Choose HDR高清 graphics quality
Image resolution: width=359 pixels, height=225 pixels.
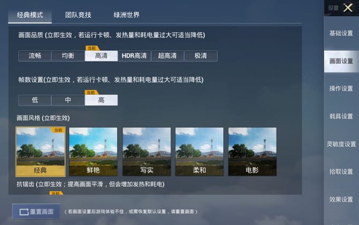134,56
